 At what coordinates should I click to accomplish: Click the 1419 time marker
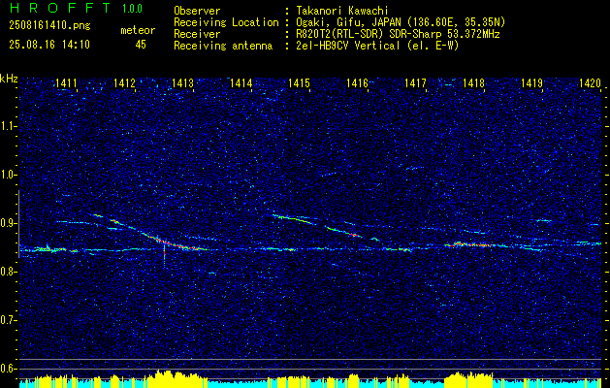pyautogui.click(x=531, y=82)
